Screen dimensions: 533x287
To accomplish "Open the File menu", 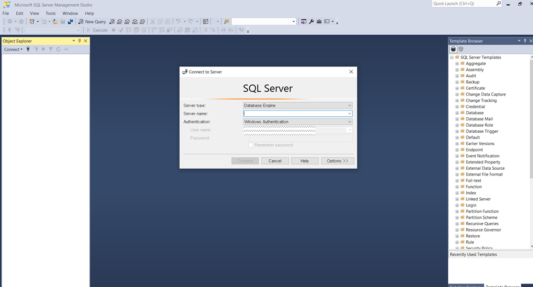I will [x=6, y=13].
